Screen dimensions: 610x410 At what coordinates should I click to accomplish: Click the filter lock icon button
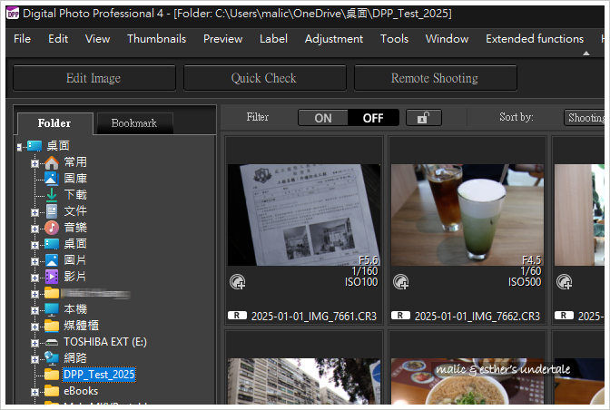coord(424,117)
